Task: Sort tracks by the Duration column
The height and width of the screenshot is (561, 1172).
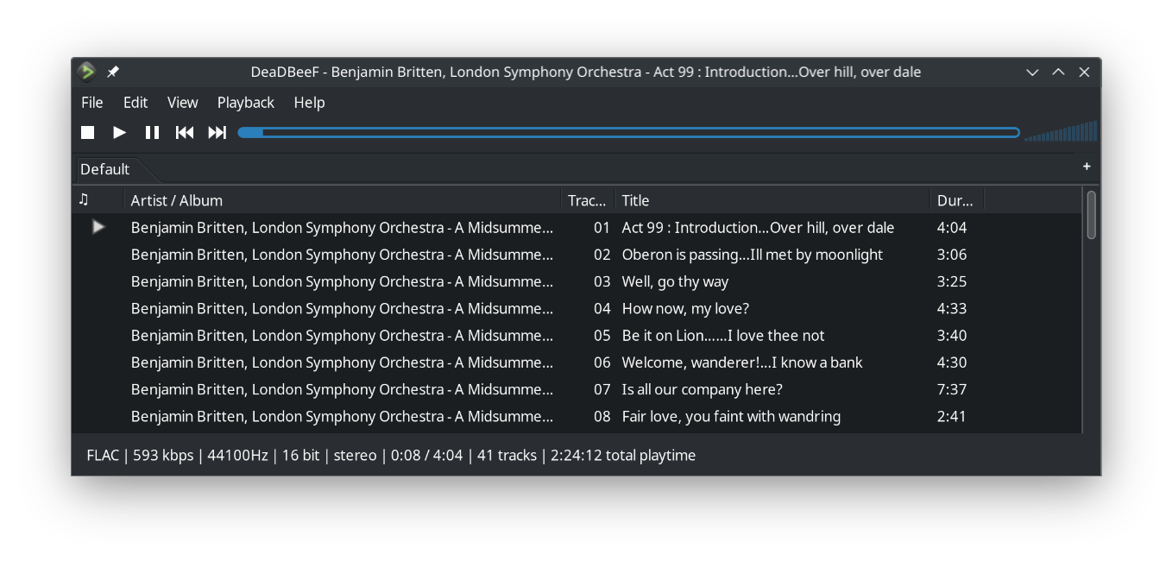Action: [954, 199]
